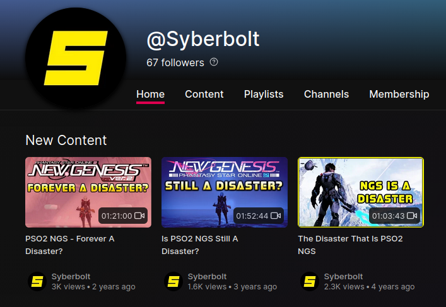Click the 'New Content' section heading
446x307 pixels.
pos(66,140)
